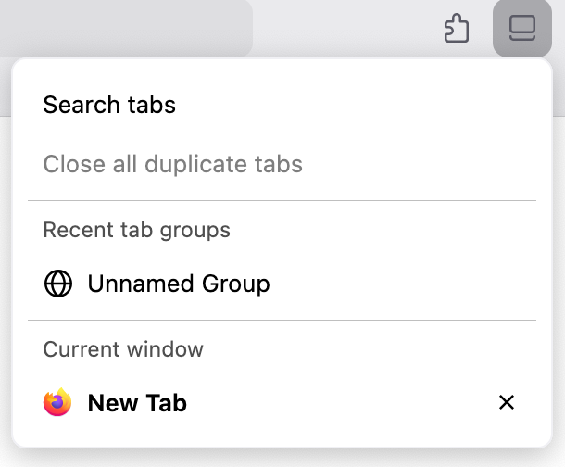Toggle the List all tabs toolbar button
The width and height of the screenshot is (565, 467).
tap(522, 28)
